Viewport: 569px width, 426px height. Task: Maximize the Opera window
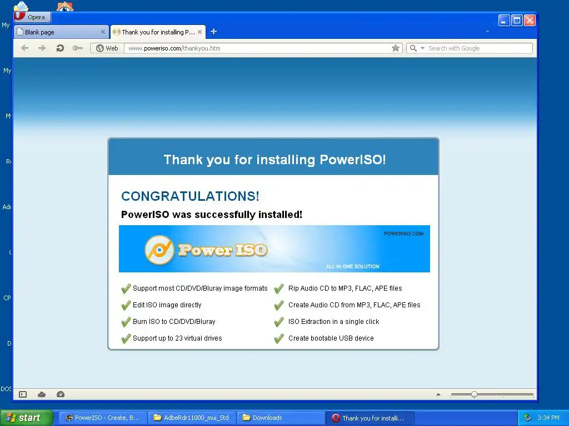click(517, 21)
